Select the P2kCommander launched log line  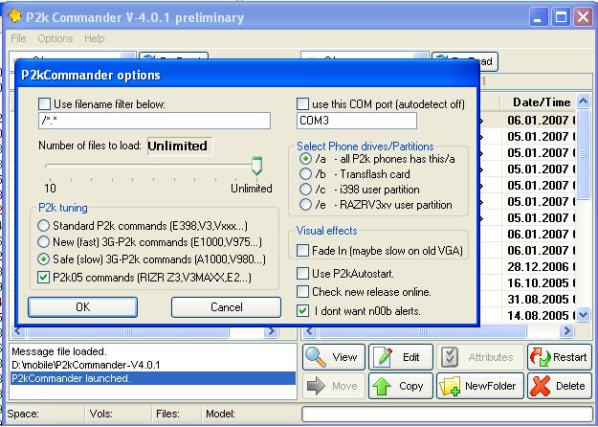point(153,378)
